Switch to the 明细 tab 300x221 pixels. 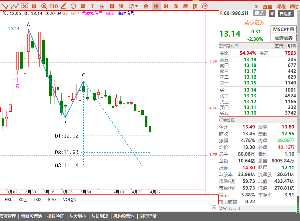pos(292,46)
